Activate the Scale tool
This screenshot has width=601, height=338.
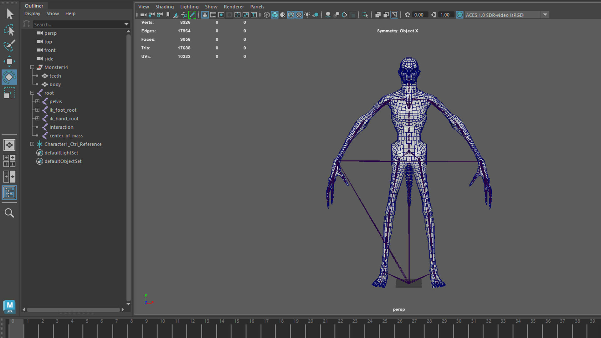(x=9, y=93)
